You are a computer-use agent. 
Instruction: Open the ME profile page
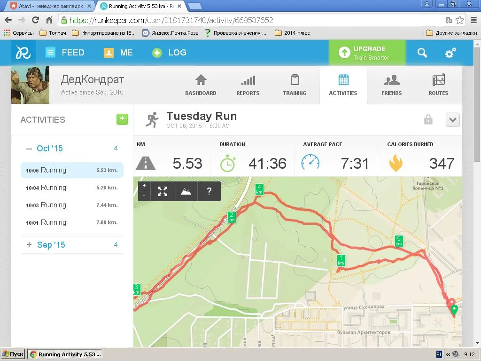[118, 53]
